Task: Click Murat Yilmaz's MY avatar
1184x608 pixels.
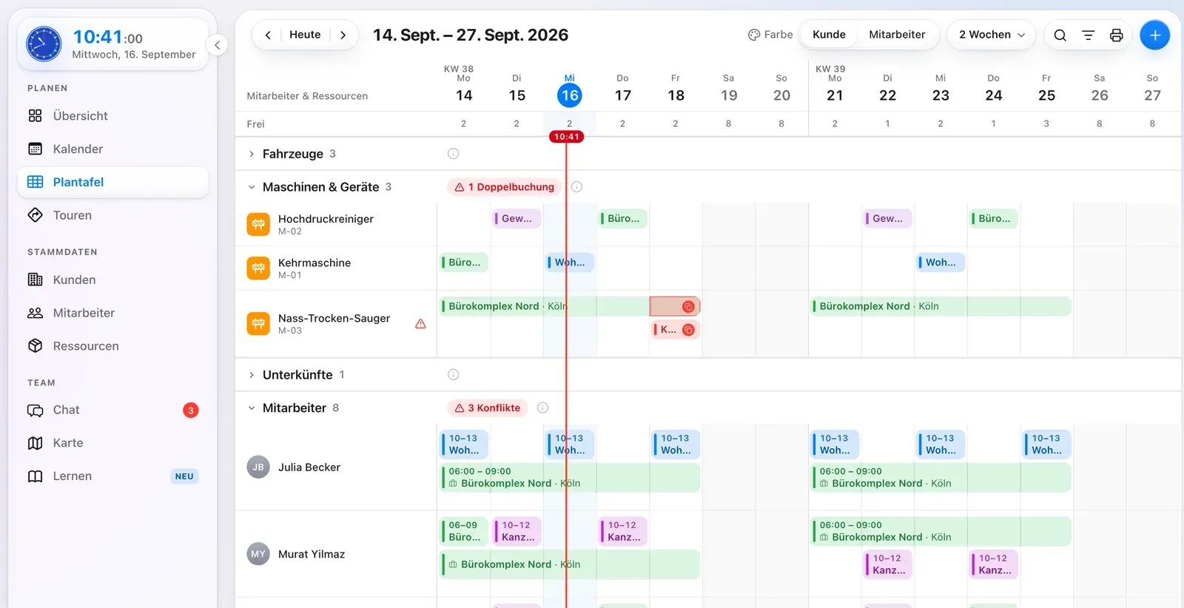Action: pos(258,554)
